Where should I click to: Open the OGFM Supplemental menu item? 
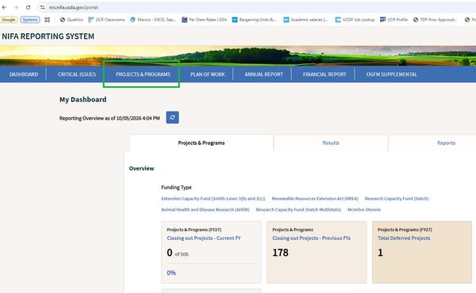coord(392,74)
